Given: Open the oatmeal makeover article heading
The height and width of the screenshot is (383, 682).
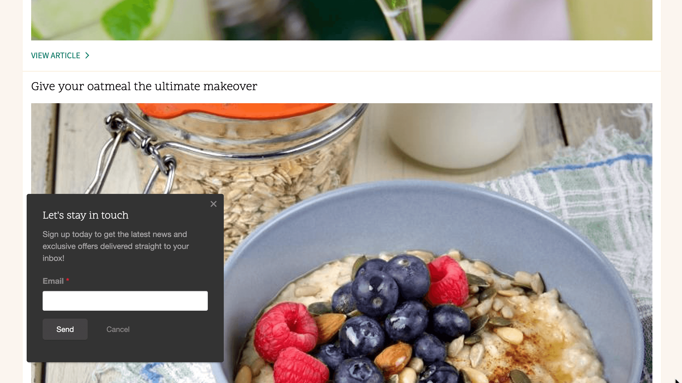Looking at the screenshot, I should point(144,86).
